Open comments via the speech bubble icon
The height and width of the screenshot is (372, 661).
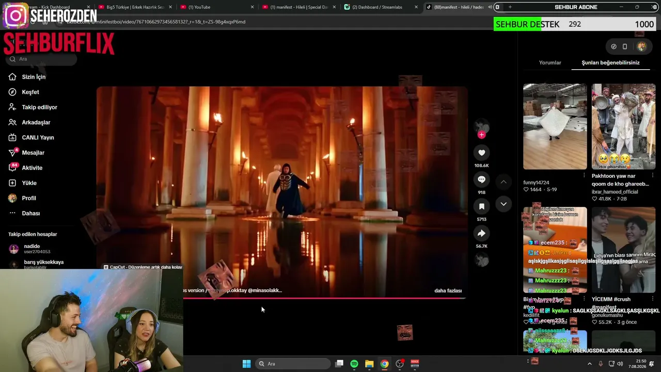pyautogui.click(x=481, y=179)
